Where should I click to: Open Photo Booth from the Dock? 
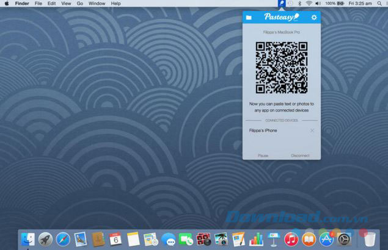203,239
